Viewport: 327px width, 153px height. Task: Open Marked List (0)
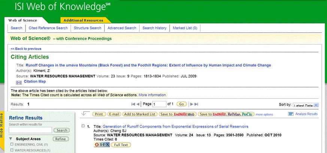tap(185, 28)
